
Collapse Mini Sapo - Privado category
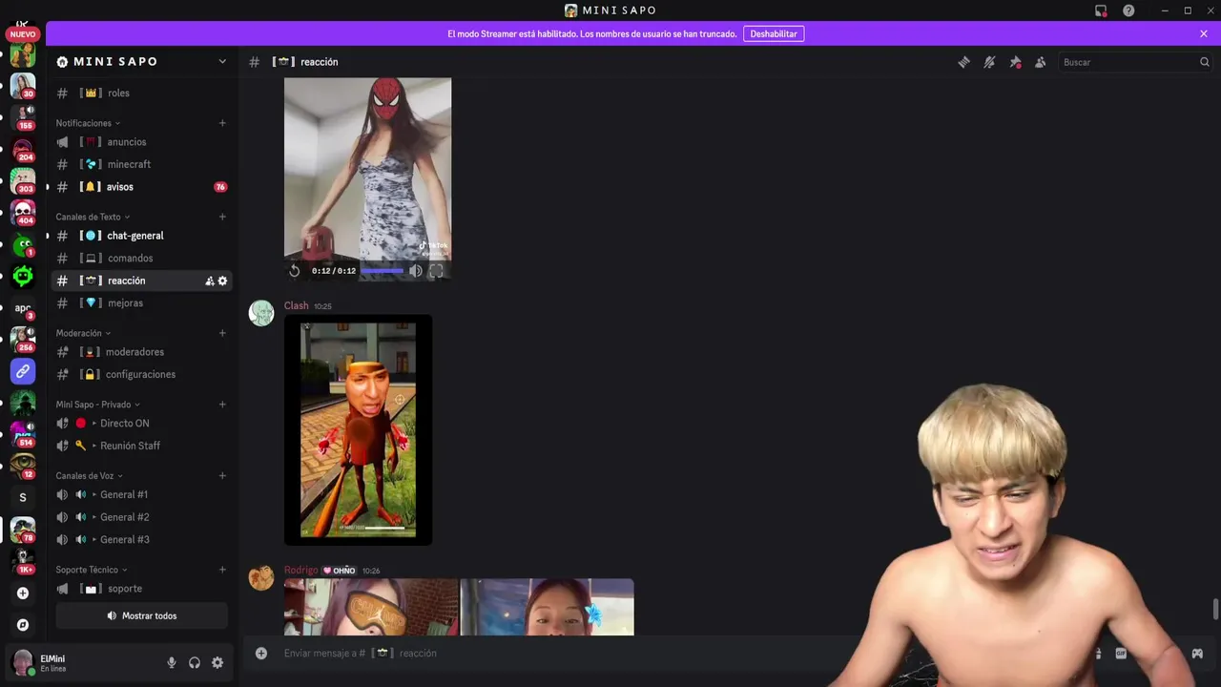tap(98, 405)
